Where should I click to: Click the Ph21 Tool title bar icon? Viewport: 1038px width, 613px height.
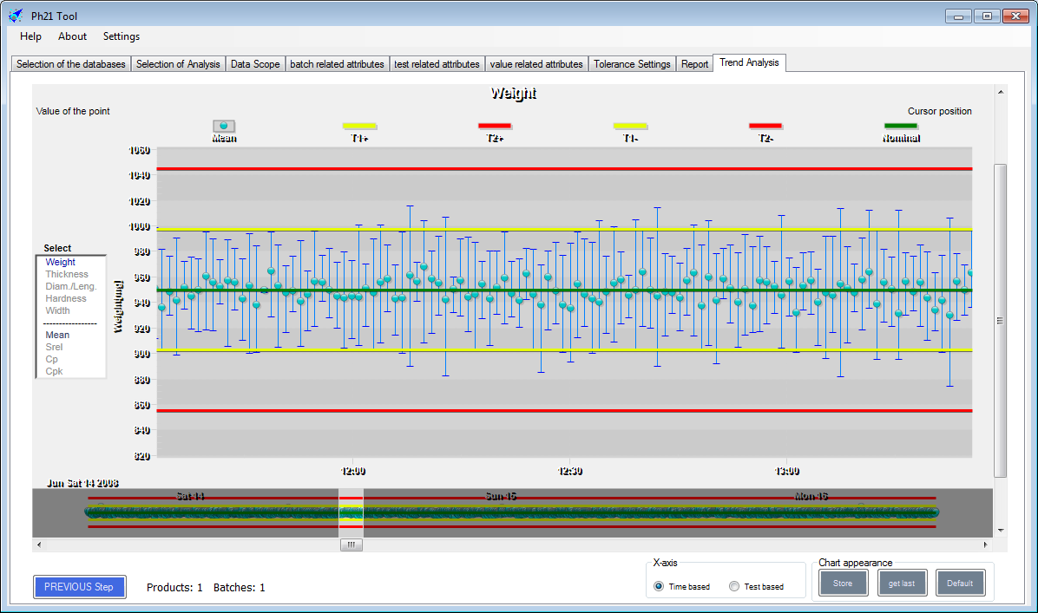16,16
